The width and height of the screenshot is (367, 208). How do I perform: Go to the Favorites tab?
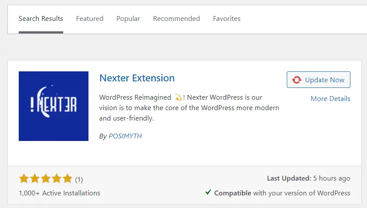[x=227, y=19]
